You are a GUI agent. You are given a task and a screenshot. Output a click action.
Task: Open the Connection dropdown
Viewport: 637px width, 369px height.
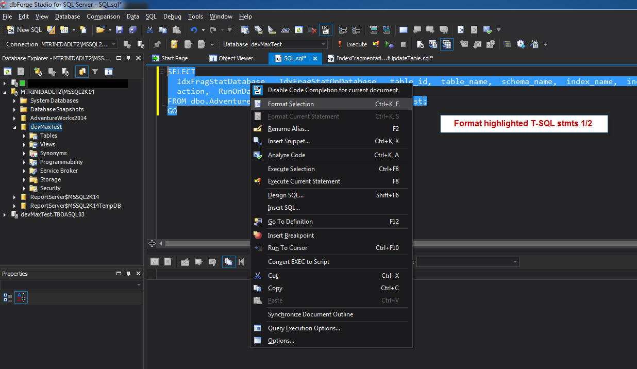[113, 44]
